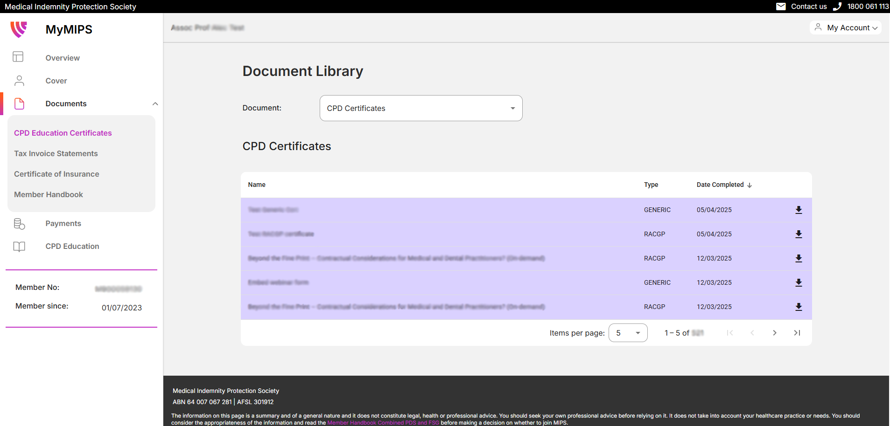
Task: Click the MyMIPS title text
Action: pos(69,29)
